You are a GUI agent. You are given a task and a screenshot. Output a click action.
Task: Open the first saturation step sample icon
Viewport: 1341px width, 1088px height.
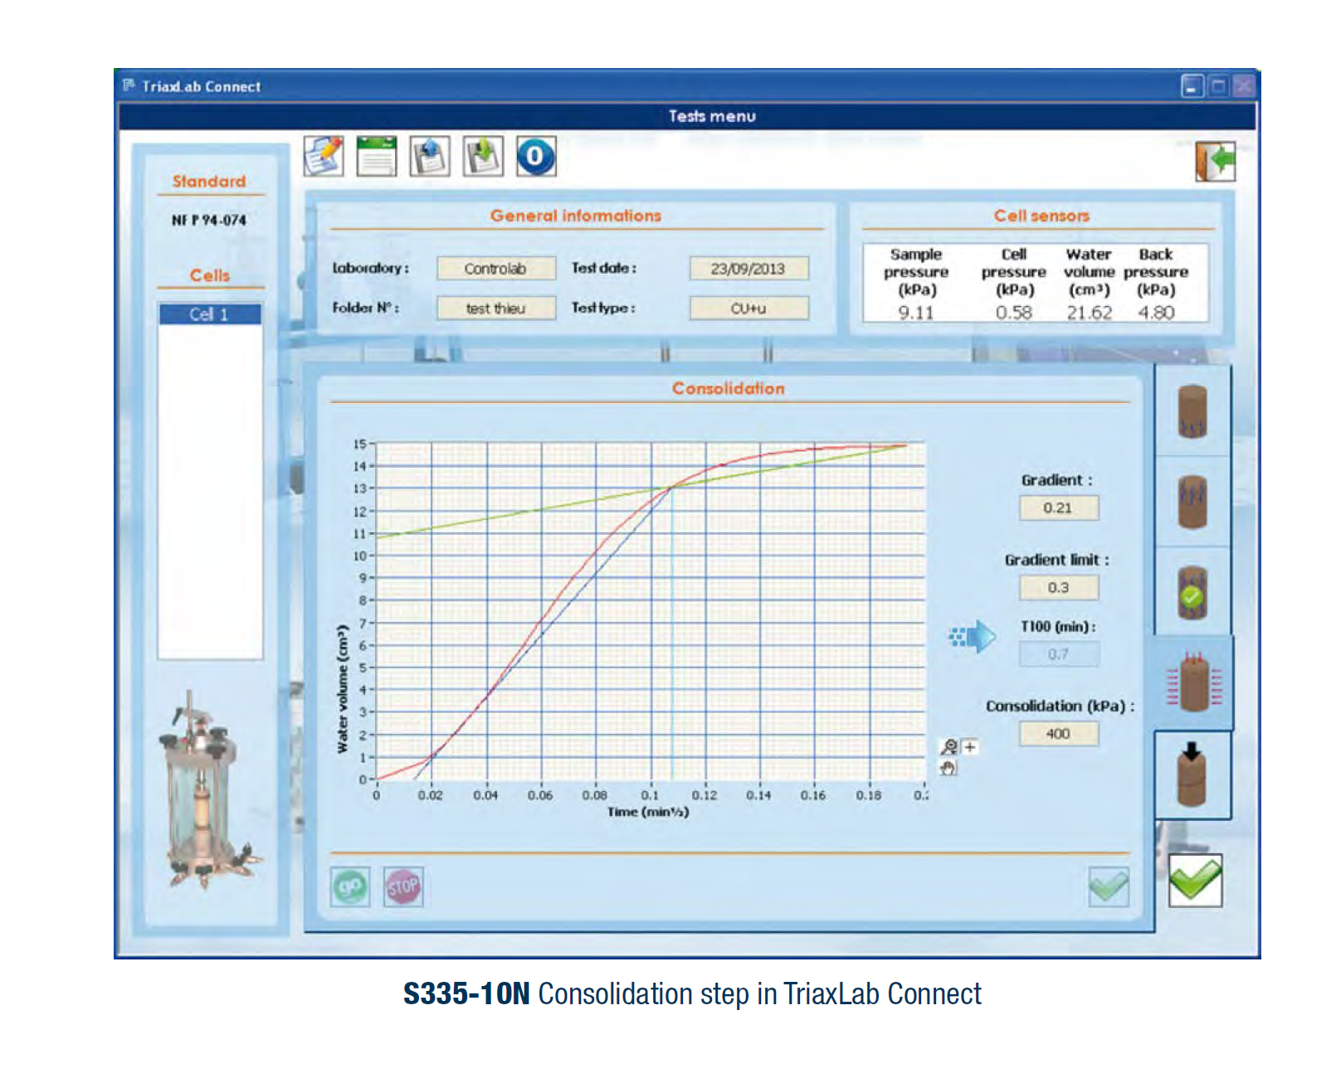[x=1192, y=411]
